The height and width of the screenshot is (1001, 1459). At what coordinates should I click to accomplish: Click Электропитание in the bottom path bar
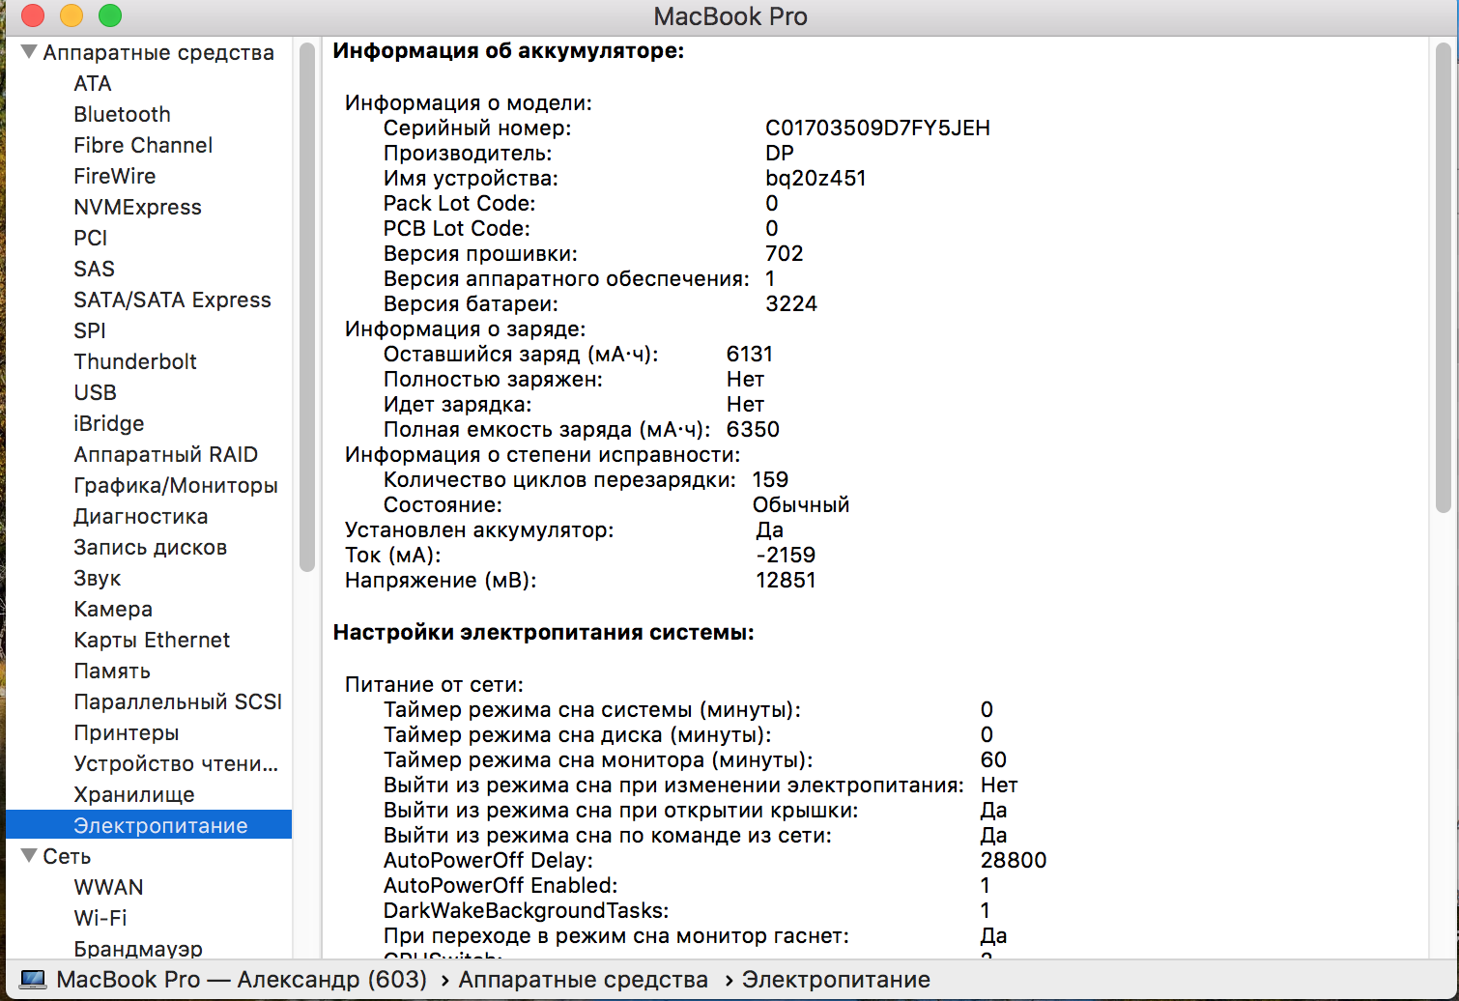coord(836,980)
